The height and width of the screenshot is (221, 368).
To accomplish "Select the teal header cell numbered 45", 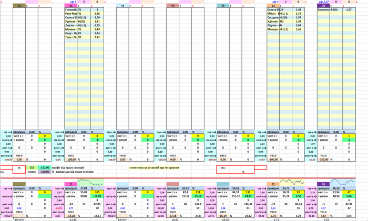I will tap(223, 6).
